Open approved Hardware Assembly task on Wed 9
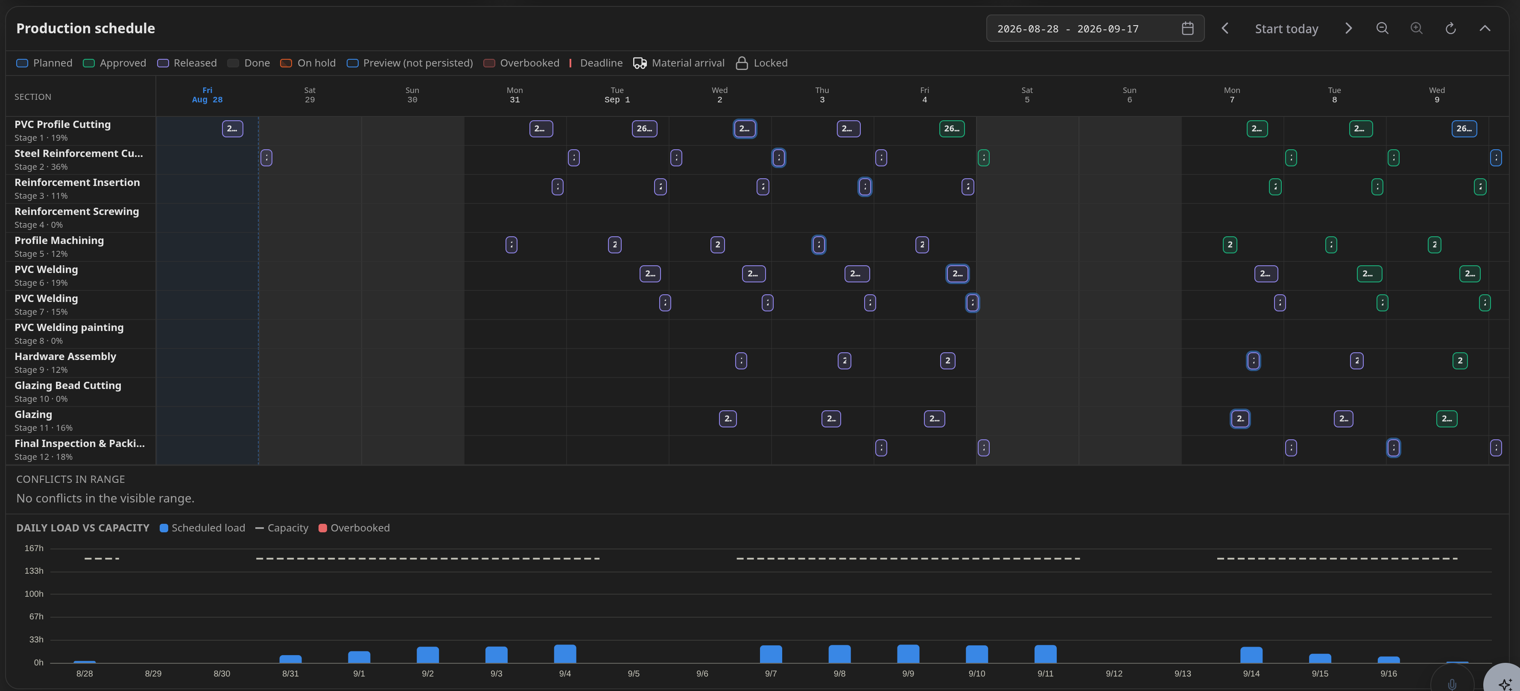 (x=1460, y=361)
